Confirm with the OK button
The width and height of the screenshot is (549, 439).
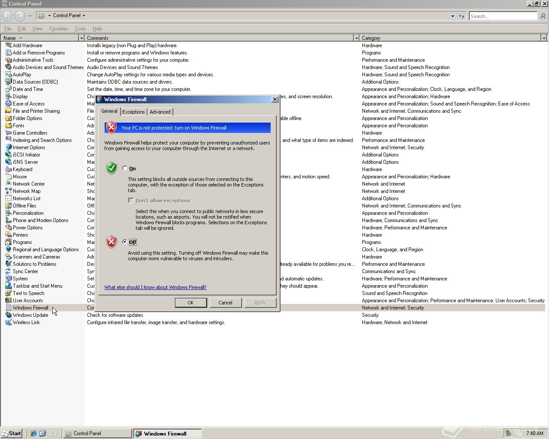tap(190, 303)
